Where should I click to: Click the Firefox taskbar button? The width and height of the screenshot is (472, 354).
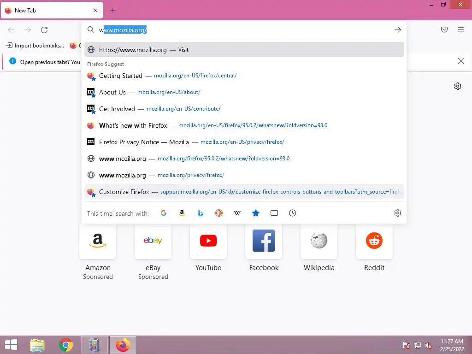click(123, 345)
